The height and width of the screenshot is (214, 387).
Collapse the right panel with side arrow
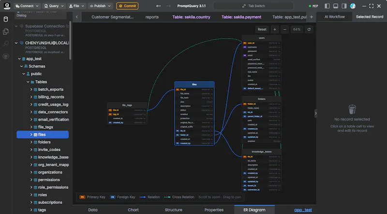click(x=316, y=114)
